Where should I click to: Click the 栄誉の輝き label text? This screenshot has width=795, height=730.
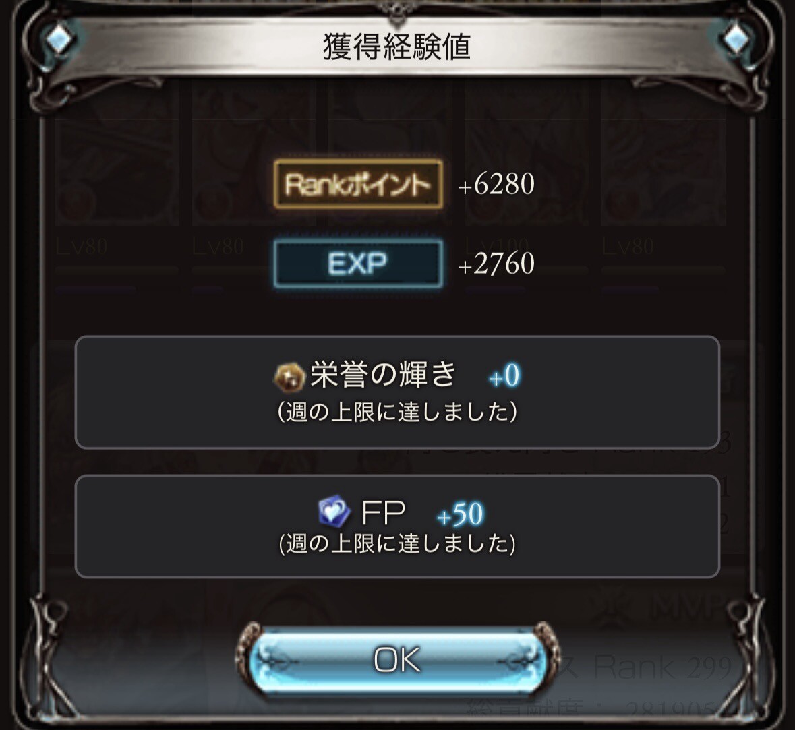point(383,375)
